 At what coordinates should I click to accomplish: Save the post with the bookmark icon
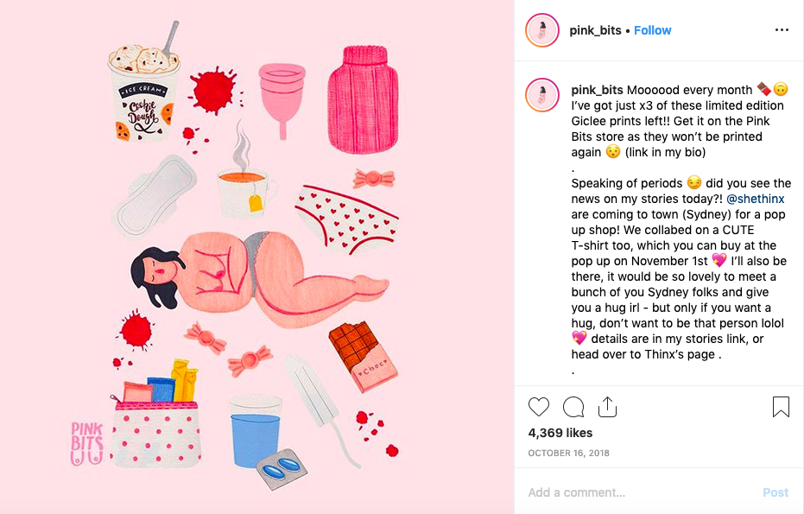[x=781, y=407]
